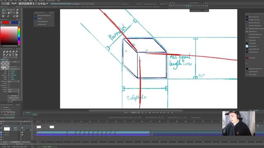Select the Text (T) tool
Image resolution: width=264 pixels, height=148 pixels.
pyautogui.click(x=13, y=55)
